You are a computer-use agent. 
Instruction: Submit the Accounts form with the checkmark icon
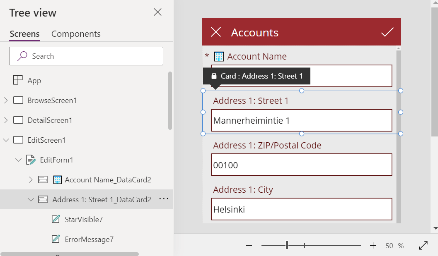pyautogui.click(x=387, y=32)
